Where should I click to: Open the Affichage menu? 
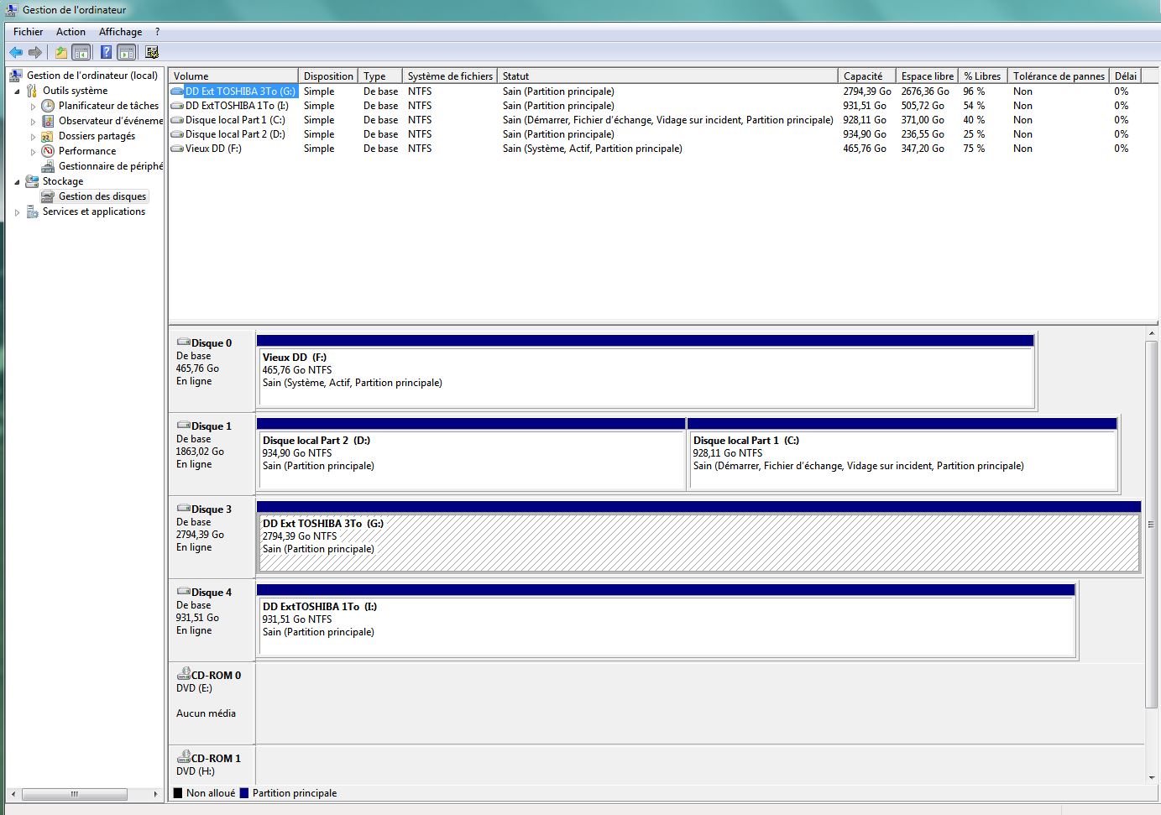coord(120,32)
